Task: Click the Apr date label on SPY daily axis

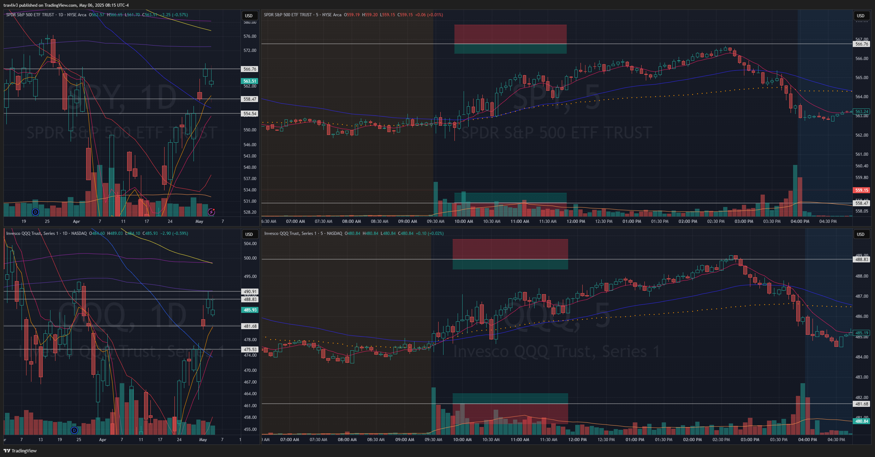Action: pyautogui.click(x=76, y=221)
